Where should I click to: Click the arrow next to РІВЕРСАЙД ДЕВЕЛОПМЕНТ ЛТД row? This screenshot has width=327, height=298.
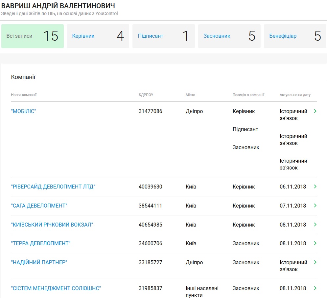(315, 187)
